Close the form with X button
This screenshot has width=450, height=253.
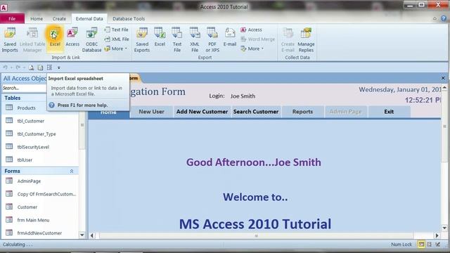[443, 78]
